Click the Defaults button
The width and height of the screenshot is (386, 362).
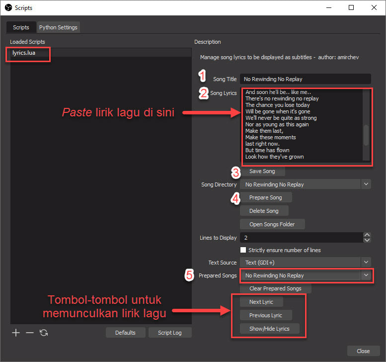[x=125, y=333]
